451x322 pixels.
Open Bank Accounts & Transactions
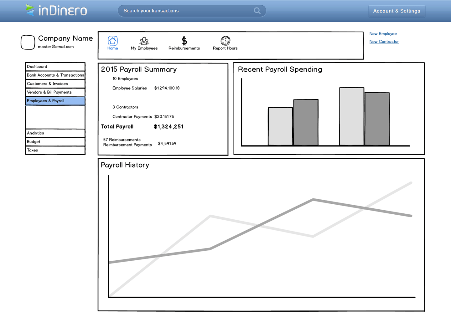pyautogui.click(x=55, y=75)
